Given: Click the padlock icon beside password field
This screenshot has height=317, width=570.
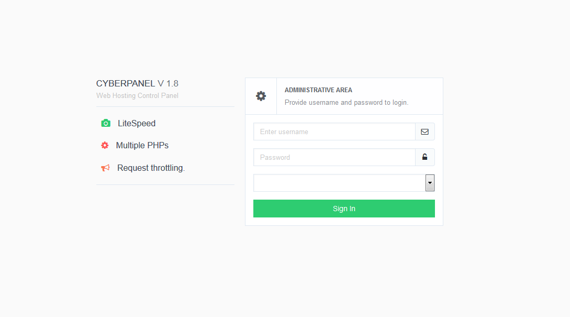Looking at the screenshot, I should coord(424,157).
